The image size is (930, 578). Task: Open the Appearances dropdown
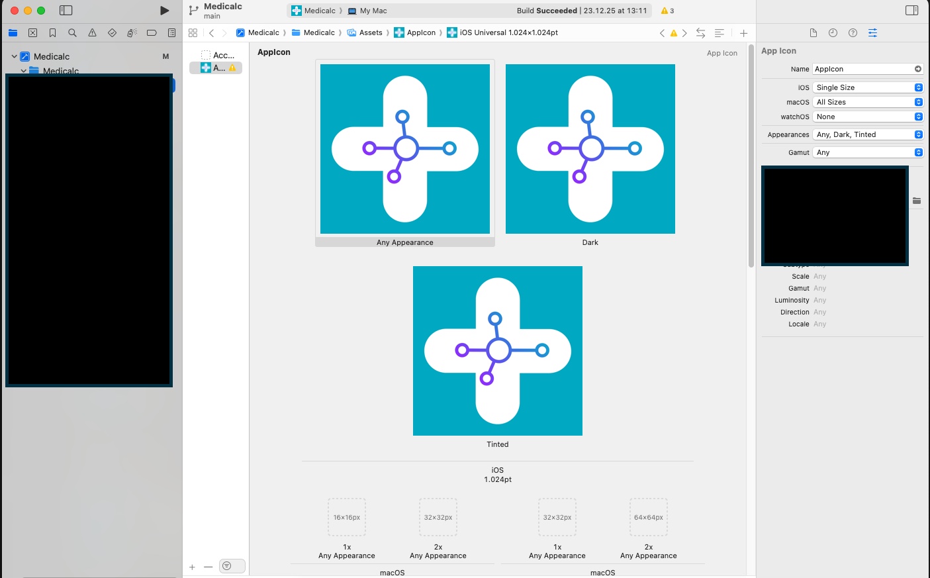pos(867,134)
